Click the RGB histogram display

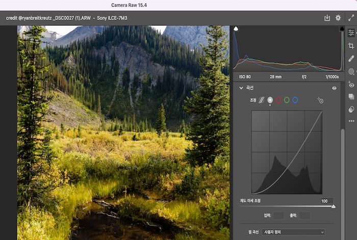(x=289, y=48)
